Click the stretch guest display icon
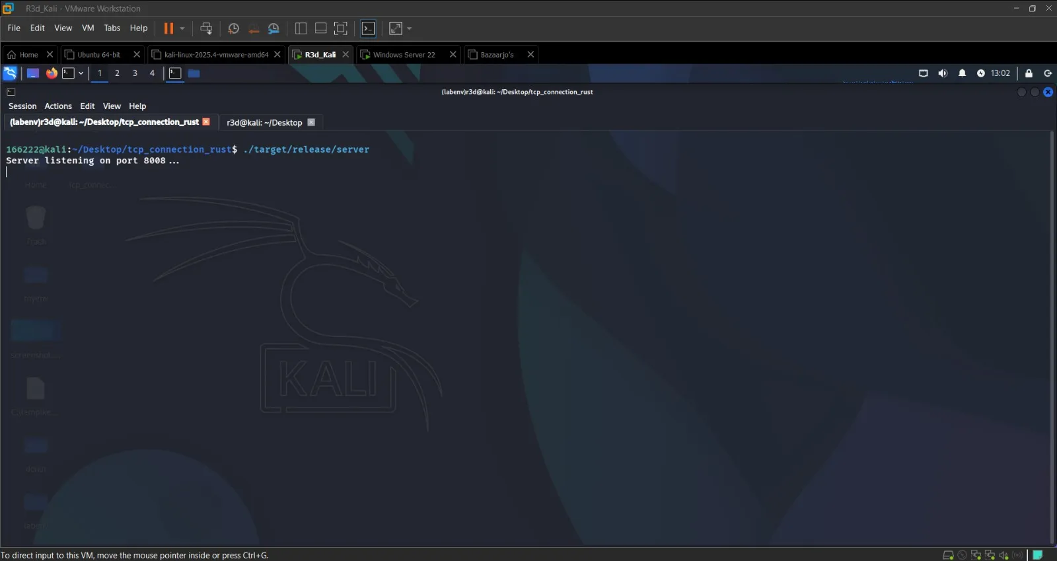 (396, 28)
